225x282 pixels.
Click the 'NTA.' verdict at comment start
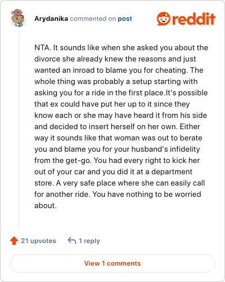(43, 47)
